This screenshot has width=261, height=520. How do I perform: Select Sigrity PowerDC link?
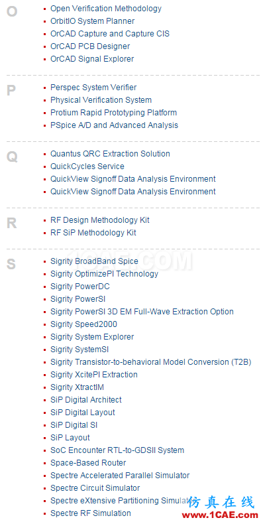[x=79, y=287]
